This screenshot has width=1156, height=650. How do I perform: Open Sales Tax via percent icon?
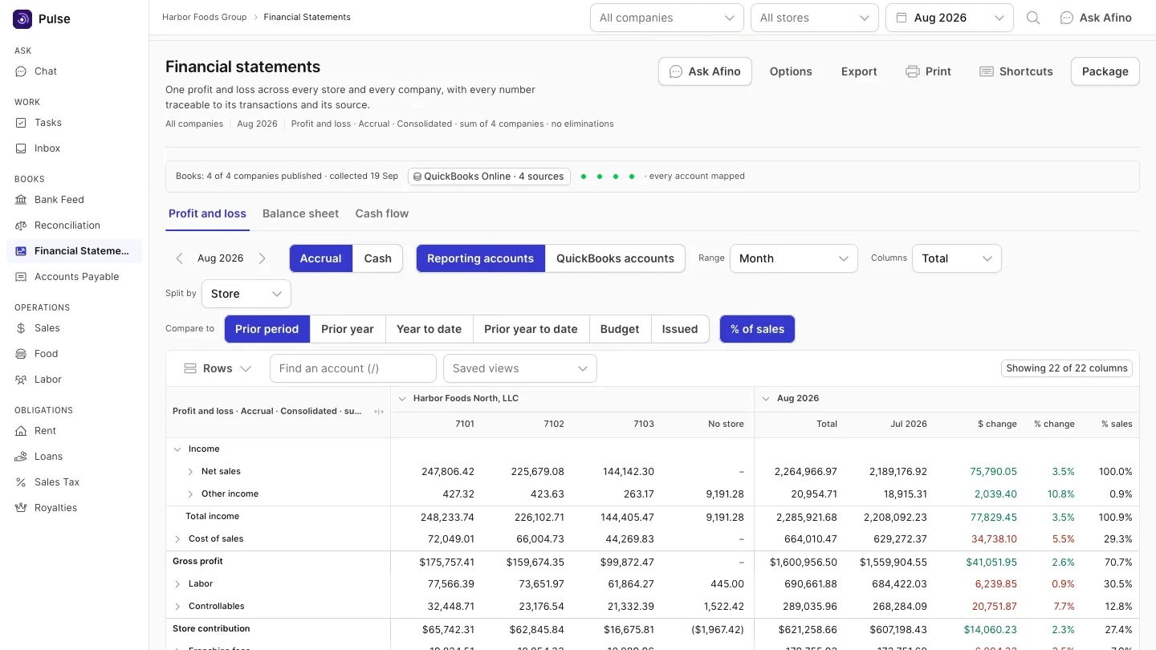point(21,482)
